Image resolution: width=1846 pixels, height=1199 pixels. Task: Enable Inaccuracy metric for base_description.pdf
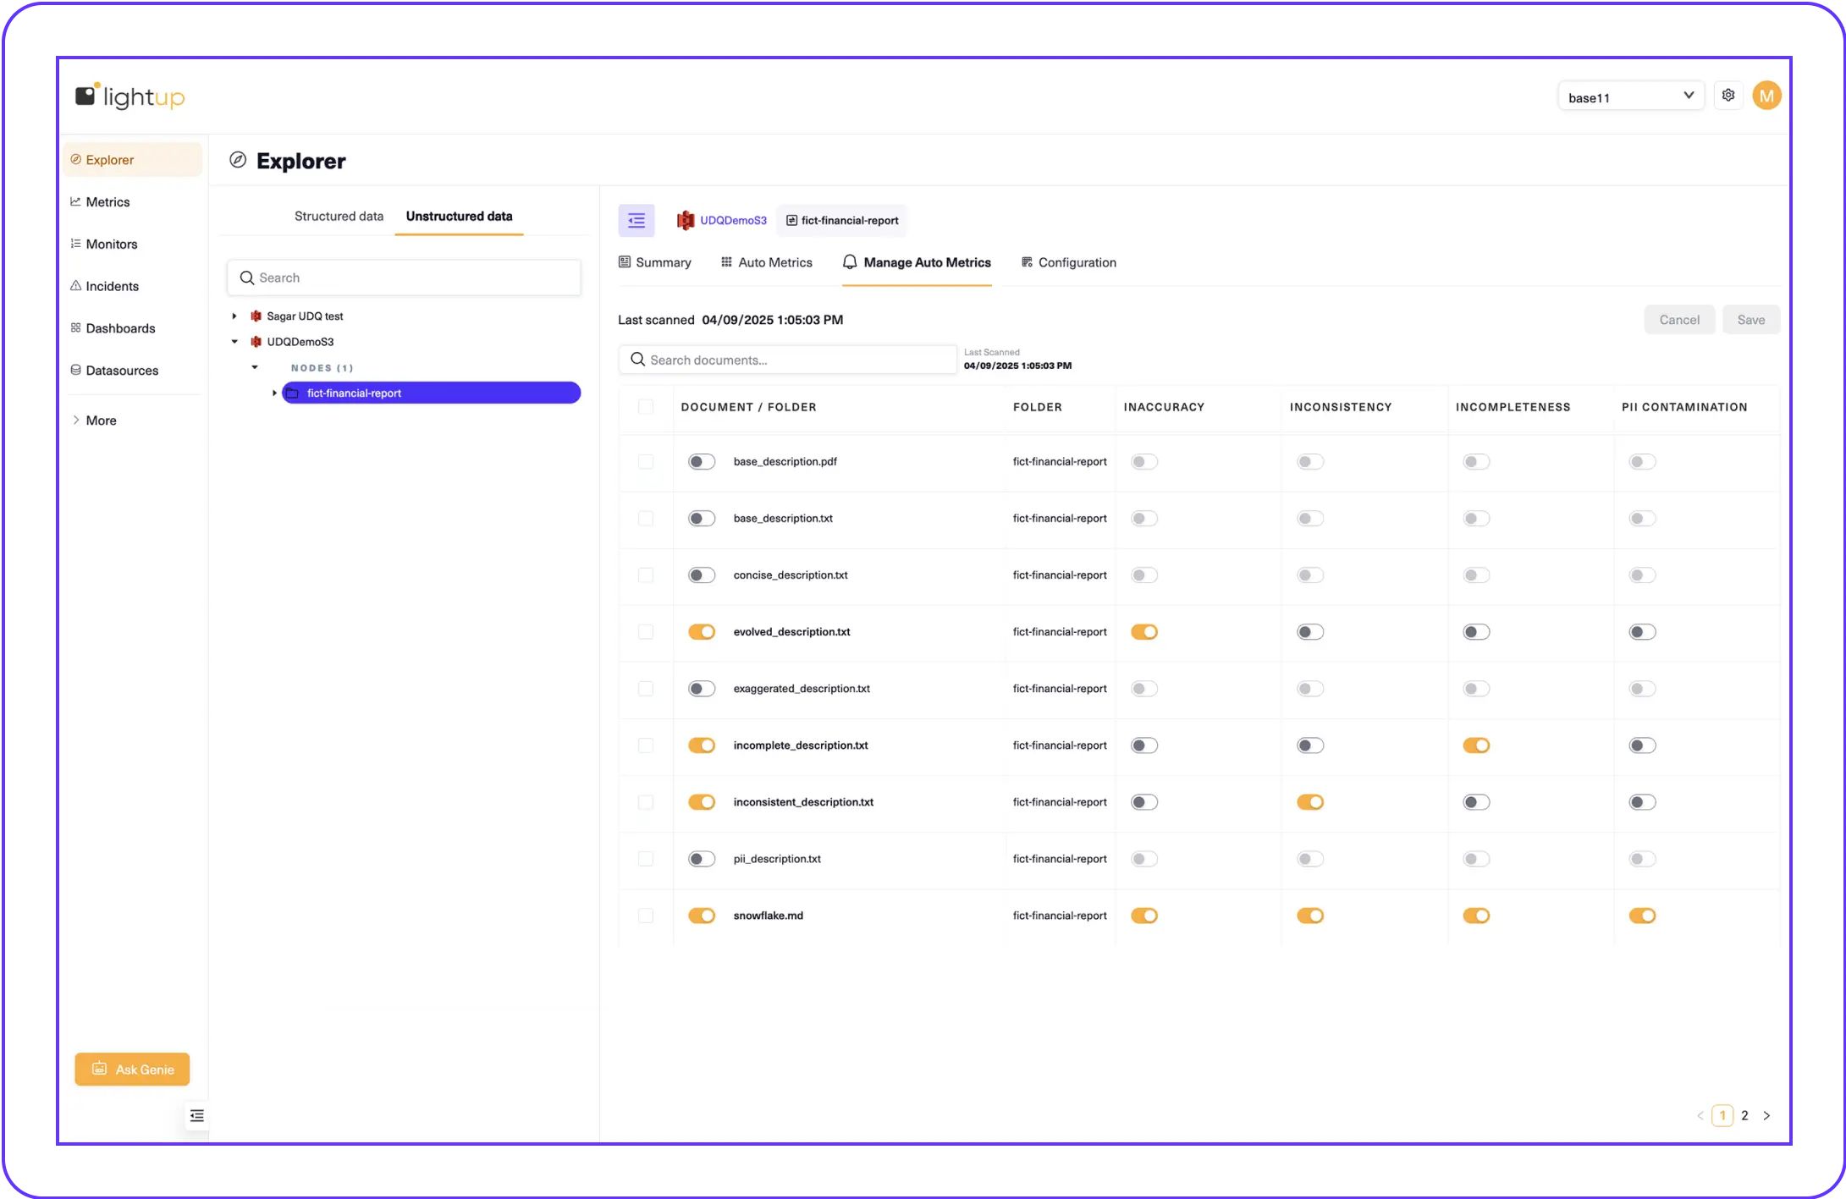[x=1144, y=462]
